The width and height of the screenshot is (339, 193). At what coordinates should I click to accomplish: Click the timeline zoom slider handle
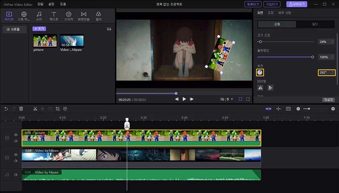coord(309,109)
